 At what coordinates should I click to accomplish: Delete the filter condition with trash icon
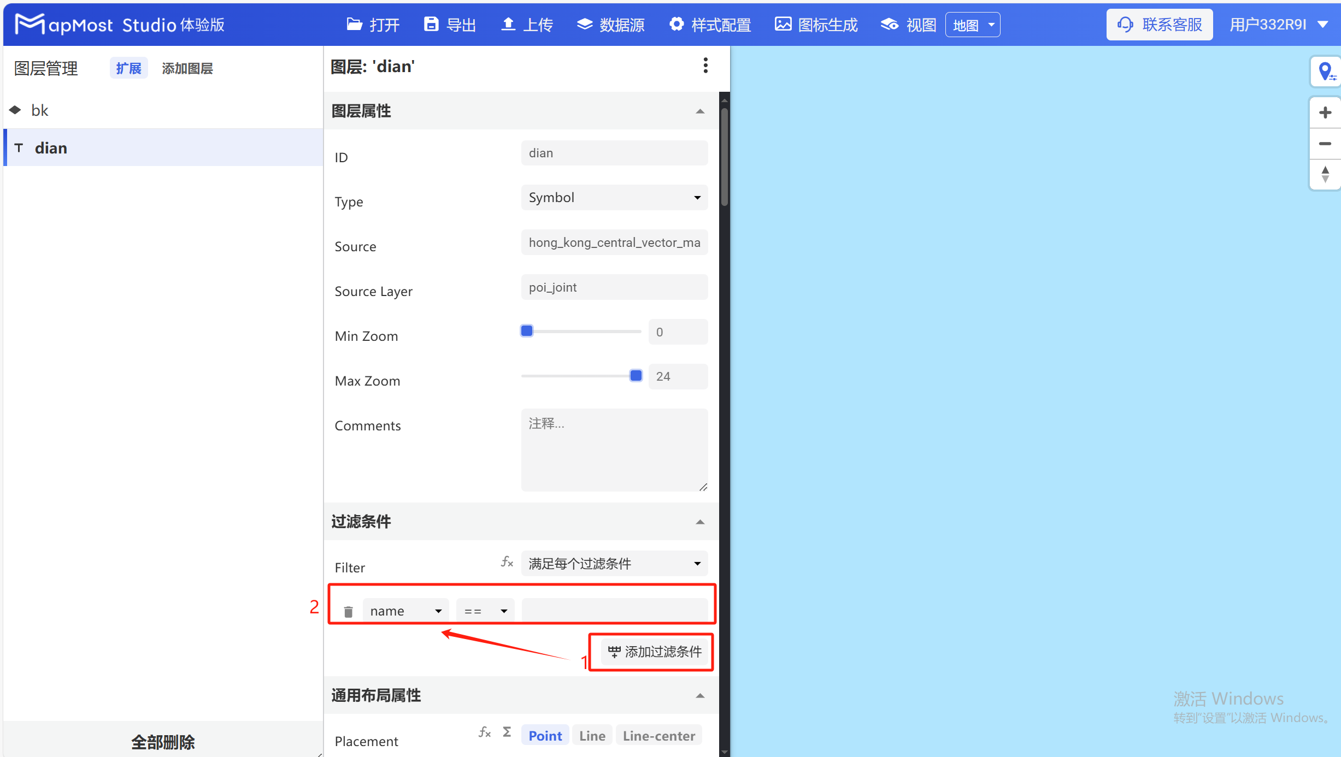(x=348, y=611)
